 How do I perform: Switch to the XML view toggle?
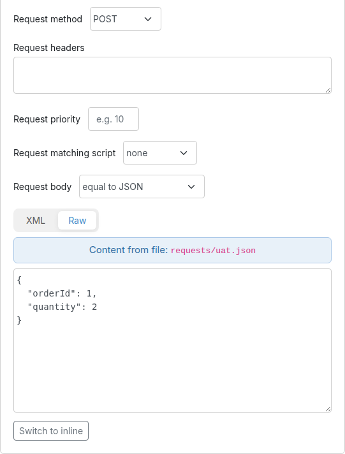click(x=36, y=221)
